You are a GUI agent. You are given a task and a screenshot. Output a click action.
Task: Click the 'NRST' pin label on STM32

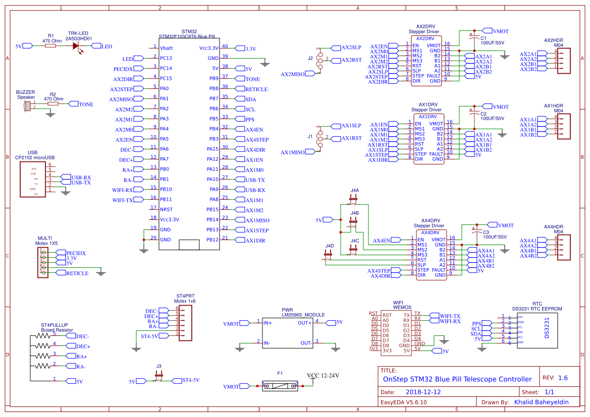167,209
